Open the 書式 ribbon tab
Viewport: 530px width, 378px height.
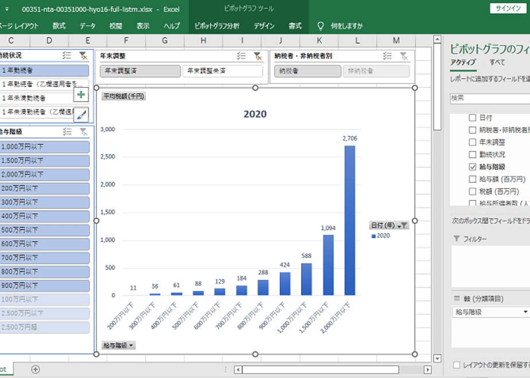(295, 26)
